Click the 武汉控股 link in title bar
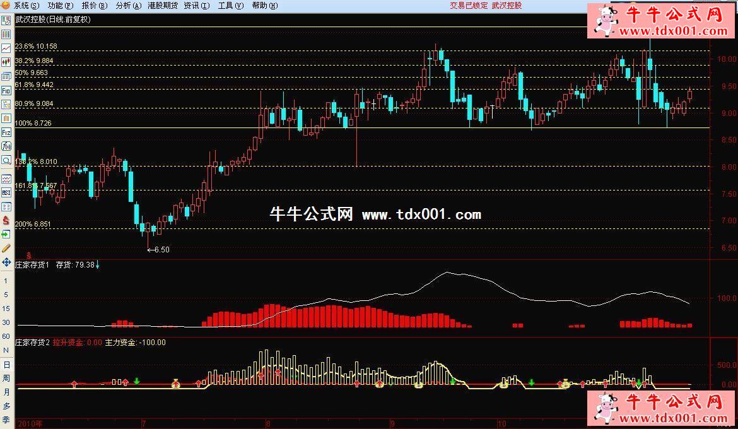This screenshot has height=429, width=738. click(507, 6)
